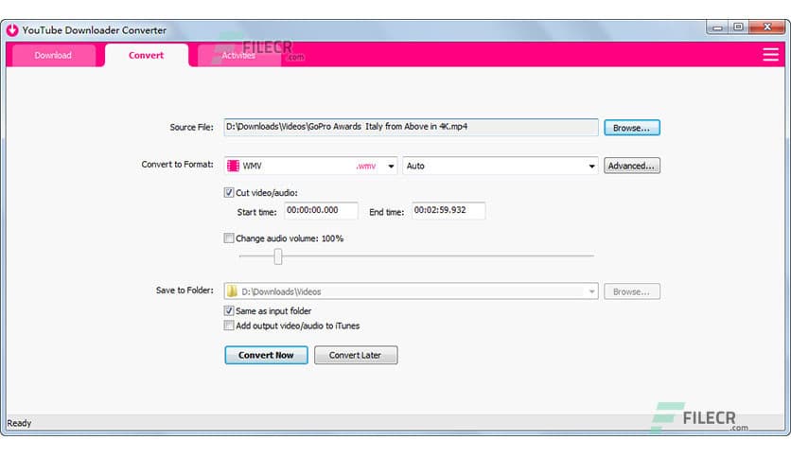Click the YouTube Downloader Converter app logo
This screenshot has width=791, height=458.
[12, 30]
